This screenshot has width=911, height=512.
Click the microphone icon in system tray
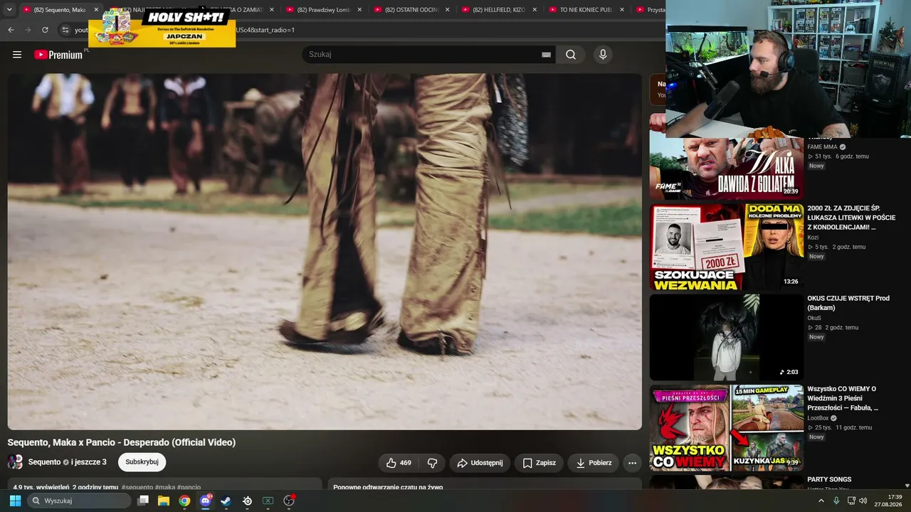coord(836,501)
